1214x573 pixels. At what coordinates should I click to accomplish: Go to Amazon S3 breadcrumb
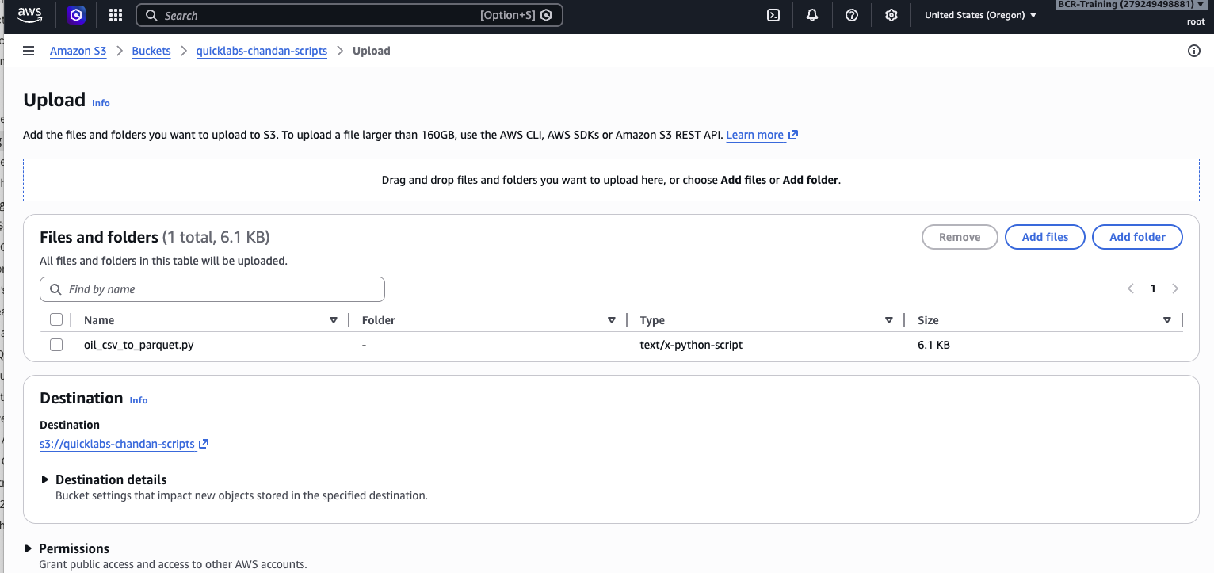click(78, 51)
